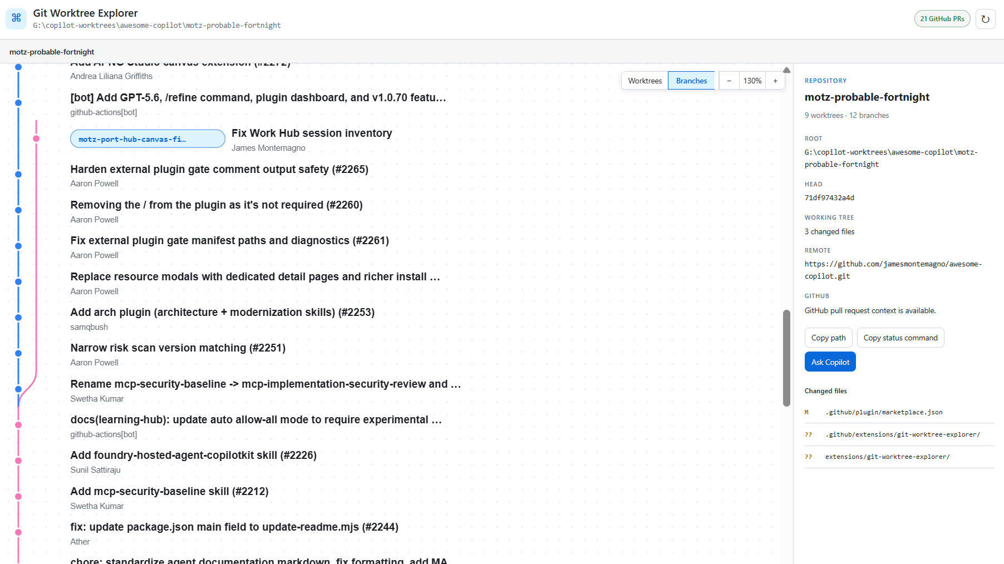
Task: Click graph node for Narrow risk scan commit
Action: point(18,353)
